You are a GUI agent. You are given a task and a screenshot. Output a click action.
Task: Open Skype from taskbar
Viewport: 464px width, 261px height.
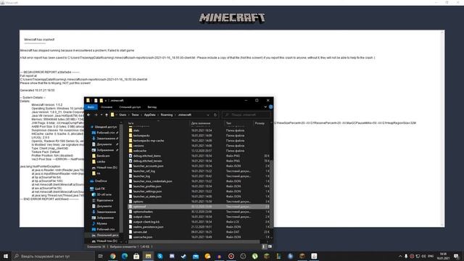coord(160,256)
